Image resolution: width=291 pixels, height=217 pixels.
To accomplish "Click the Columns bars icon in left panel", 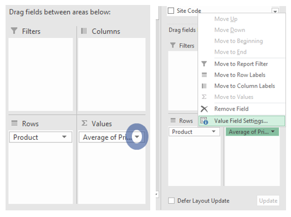I will click(84, 31).
